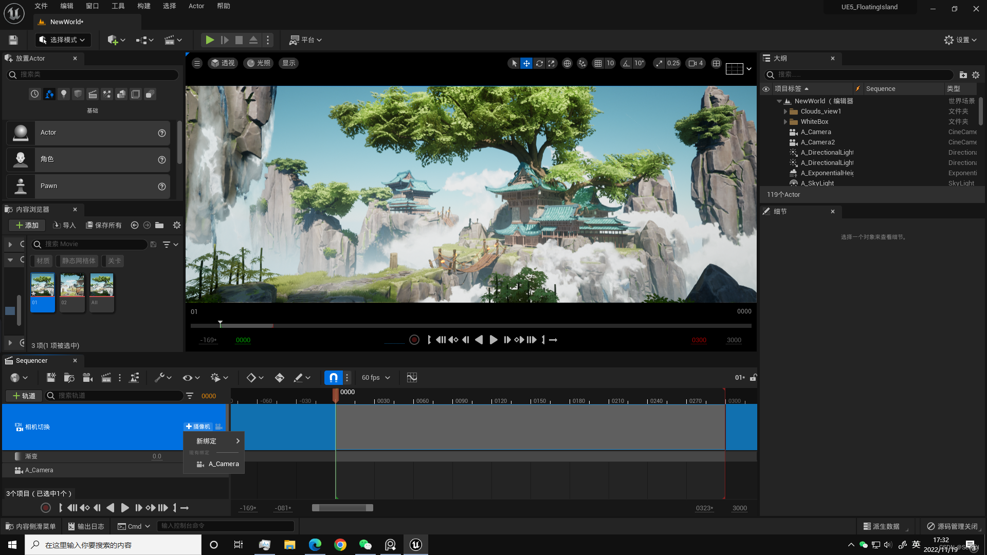Image resolution: width=987 pixels, height=555 pixels.
Task: Open the 60 fps frame rate dropdown
Action: pos(376,378)
